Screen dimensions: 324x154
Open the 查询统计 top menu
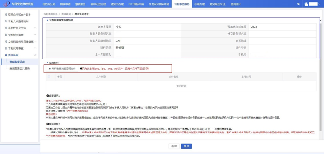coord(236,4)
